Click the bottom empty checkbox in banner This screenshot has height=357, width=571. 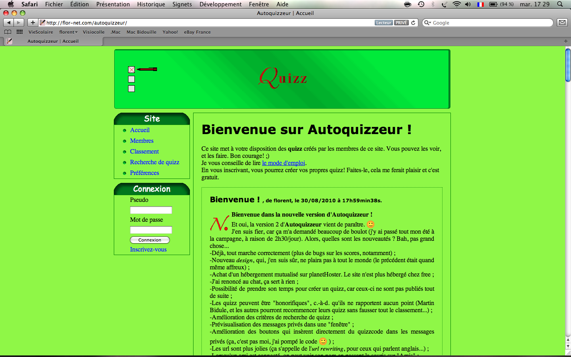click(x=132, y=89)
